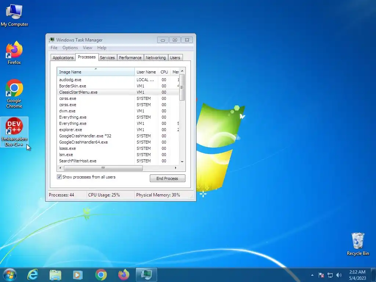Screen dimensions: 376x282
Task: Open the My Computer desktop icon
Action: (x=14, y=15)
